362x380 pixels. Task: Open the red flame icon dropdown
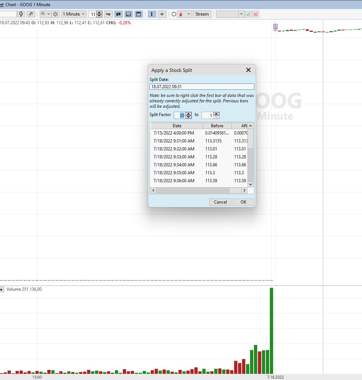click(185, 14)
